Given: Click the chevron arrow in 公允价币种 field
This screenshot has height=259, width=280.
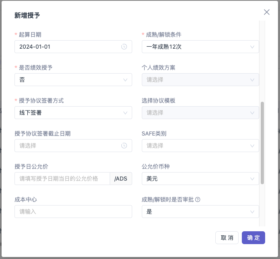Looking at the screenshot, I should [252, 179].
